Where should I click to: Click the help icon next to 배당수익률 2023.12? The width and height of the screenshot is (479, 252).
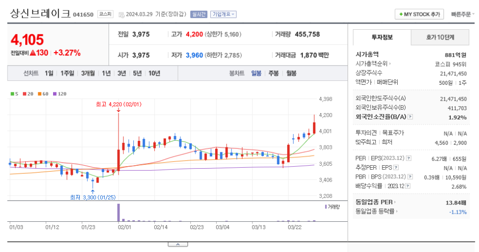[x=408, y=186]
